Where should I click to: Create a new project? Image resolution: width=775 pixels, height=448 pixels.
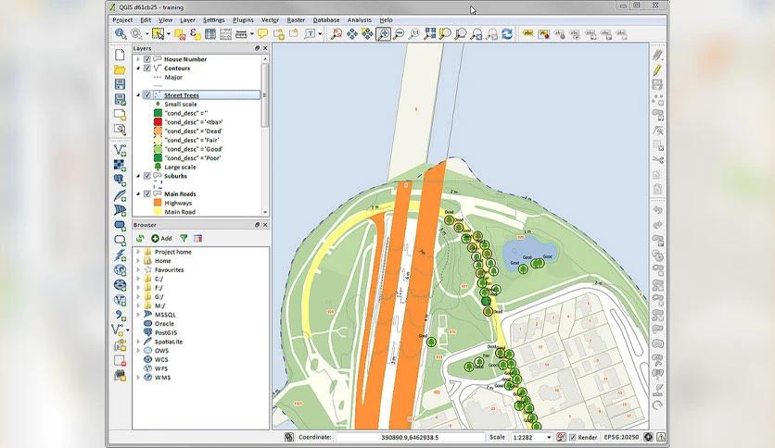pyautogui.click(x=120, y=55)
